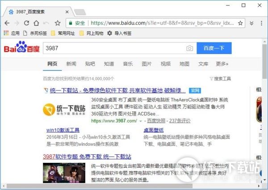The height and width of the screenshot is (190, 268).
Task: Bookmark page using star inside the address bar
Action: tap(240, 23)
